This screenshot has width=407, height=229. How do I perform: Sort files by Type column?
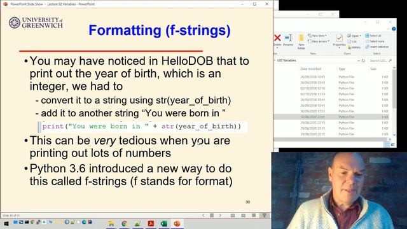pyautogui.click(x=342, y=69)
